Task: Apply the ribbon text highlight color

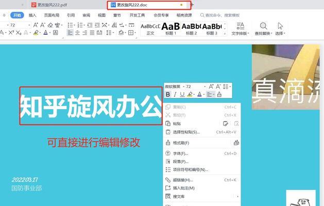Action: pos(36,32)
